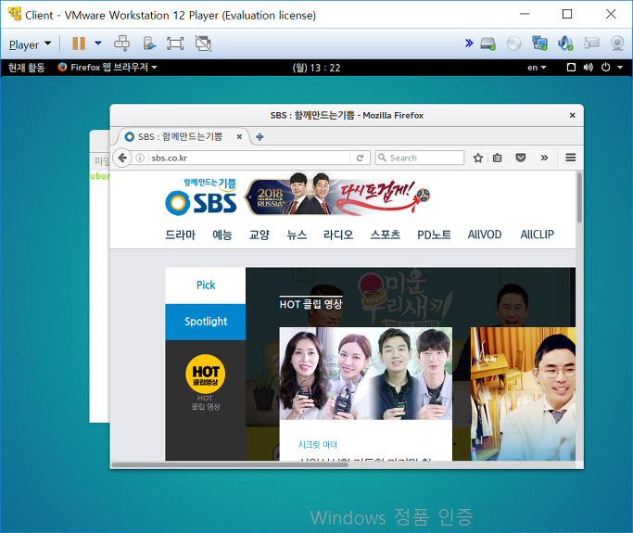
Task: Click the sound card device icon
Action: pyautogui.click(x=565, y=43)
